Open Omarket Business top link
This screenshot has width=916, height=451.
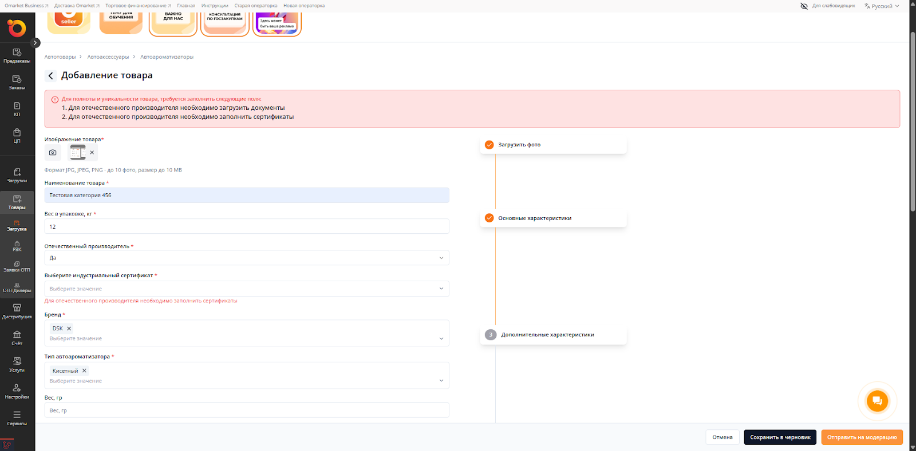pos(26,6)
